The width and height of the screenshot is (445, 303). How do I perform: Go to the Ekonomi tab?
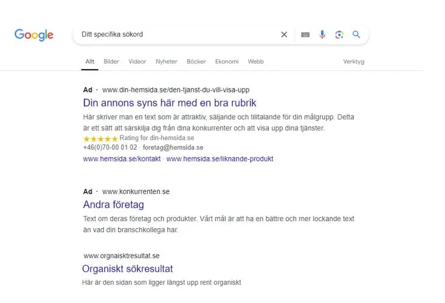coord(227,61)
